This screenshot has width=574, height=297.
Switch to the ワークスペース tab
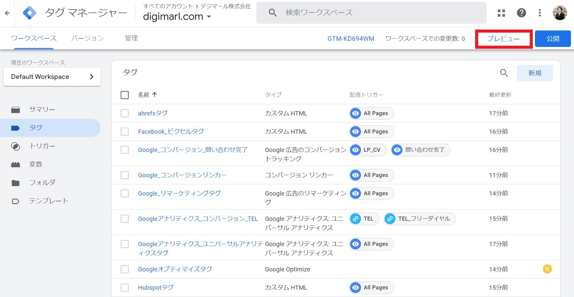[34, 38]
